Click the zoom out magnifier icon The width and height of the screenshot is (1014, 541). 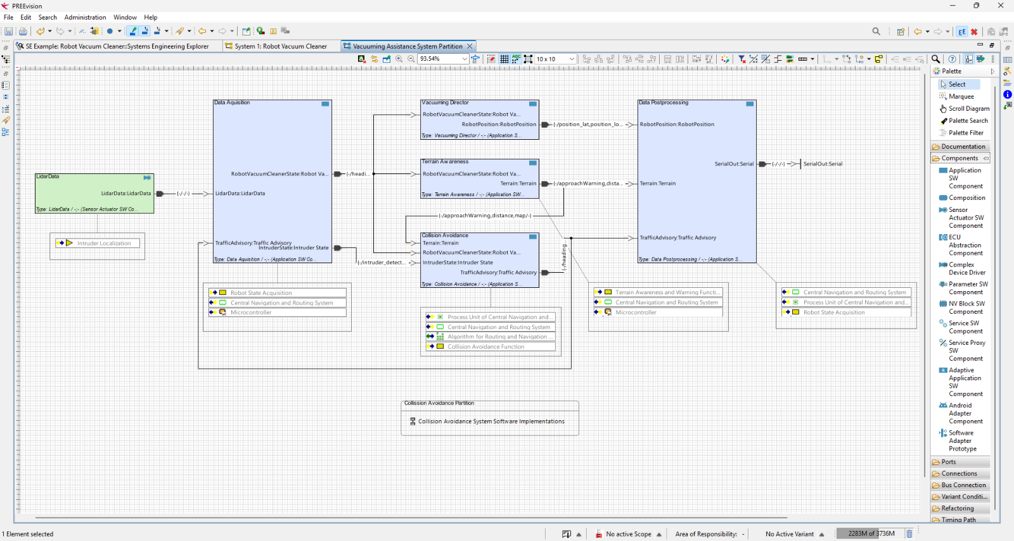411,59
